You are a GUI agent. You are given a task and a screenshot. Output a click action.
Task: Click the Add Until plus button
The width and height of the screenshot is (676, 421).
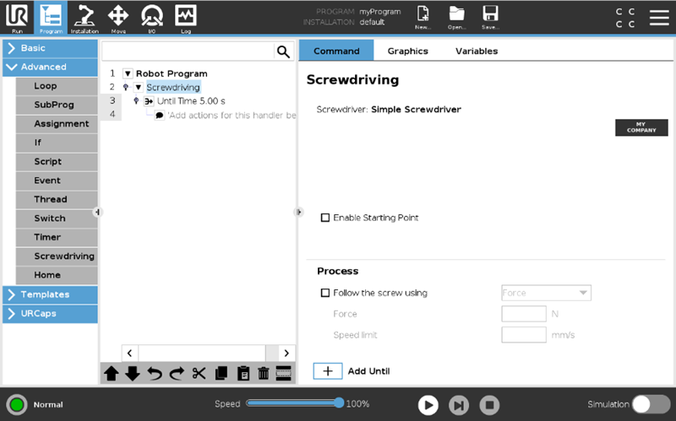click(x=328, y=371)
